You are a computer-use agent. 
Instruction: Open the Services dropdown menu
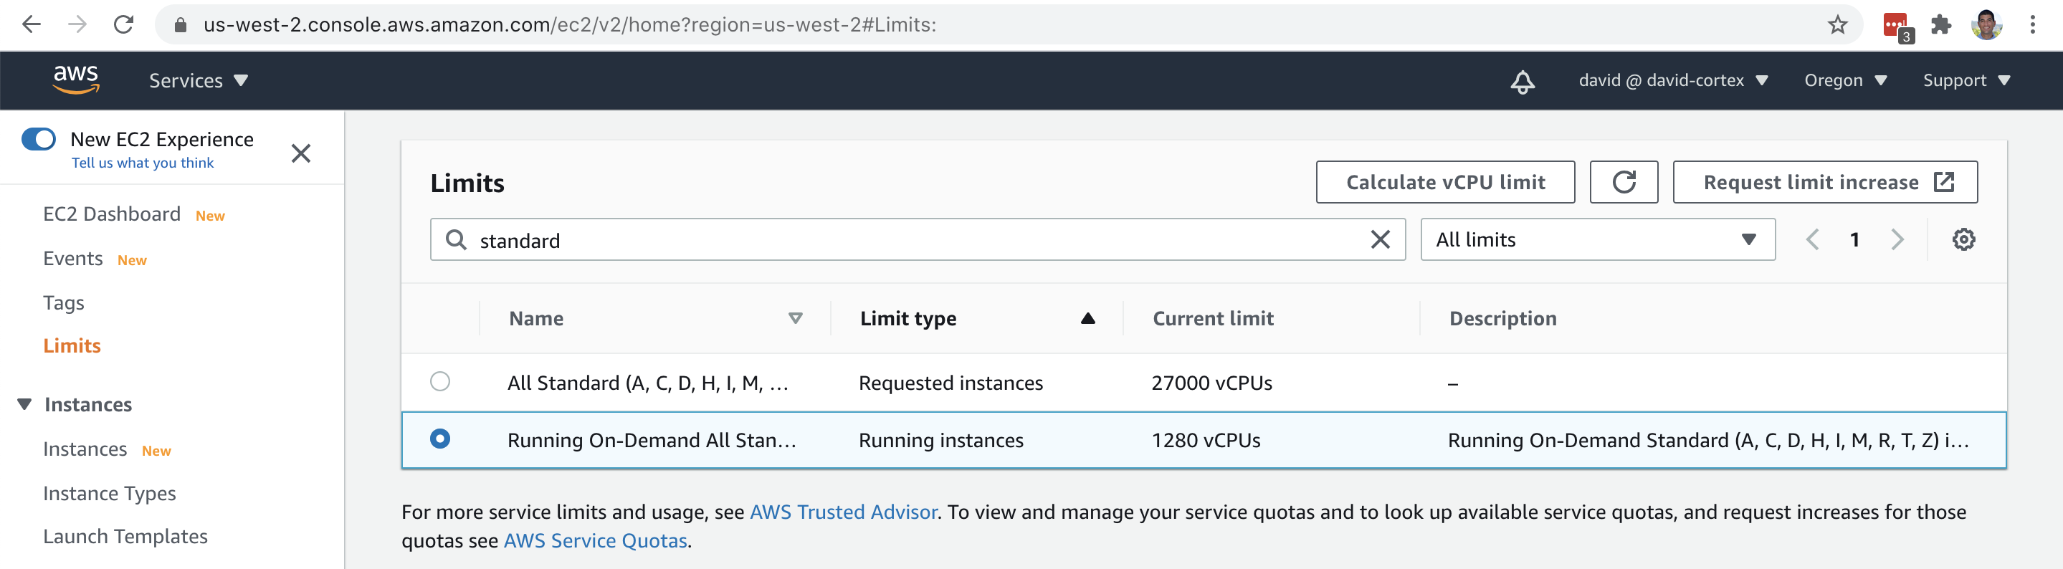(198, 81)
